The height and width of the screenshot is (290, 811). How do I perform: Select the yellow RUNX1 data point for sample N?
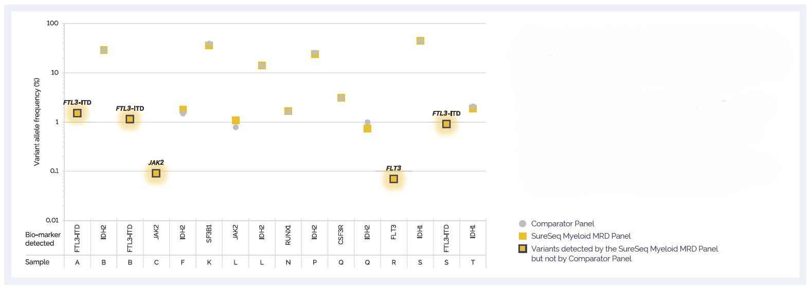(288, 111)
